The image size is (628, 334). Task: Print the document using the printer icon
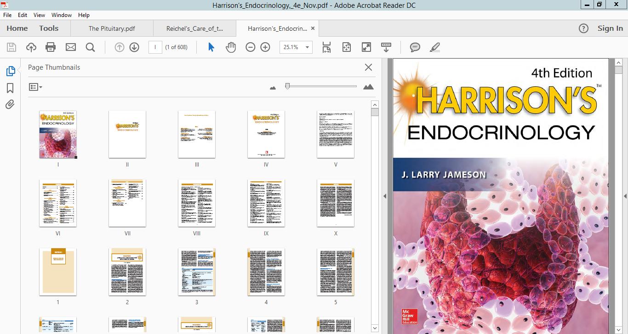tap(51, 47)
